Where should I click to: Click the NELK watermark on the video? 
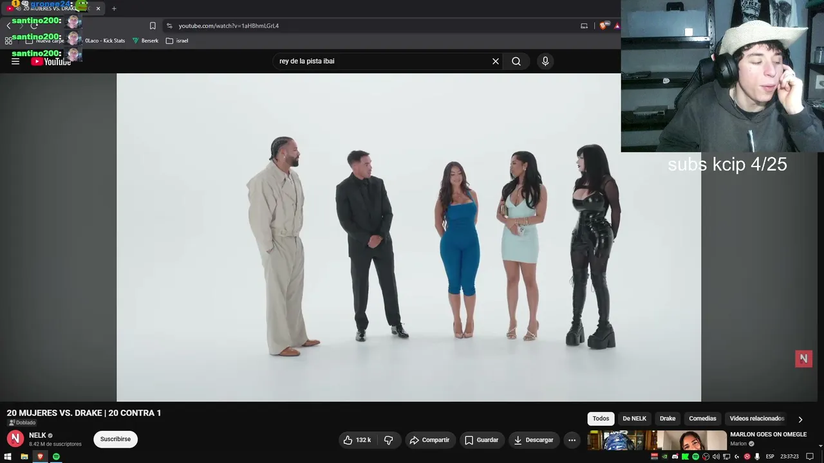tap(803, 359)
